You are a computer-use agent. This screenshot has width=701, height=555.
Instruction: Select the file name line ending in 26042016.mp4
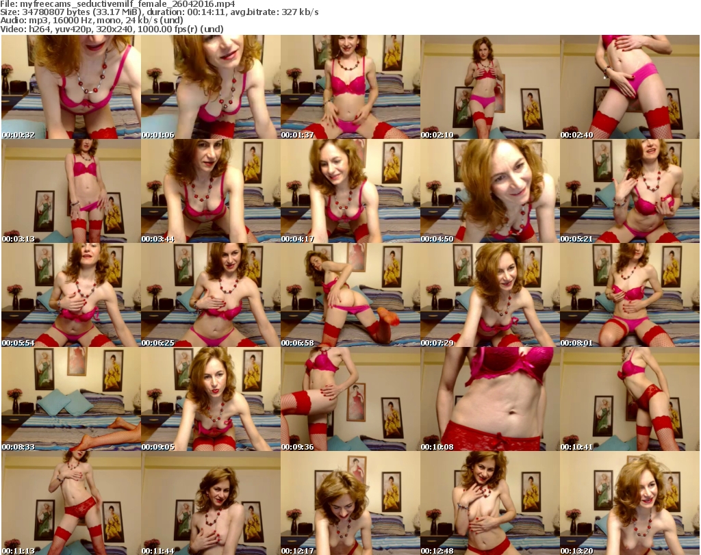click(118, 4)
